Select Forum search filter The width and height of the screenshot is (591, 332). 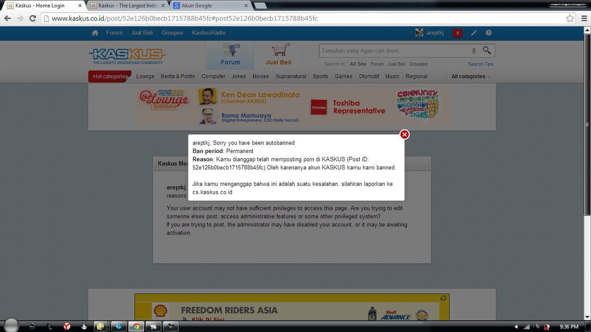pos(377,64)
